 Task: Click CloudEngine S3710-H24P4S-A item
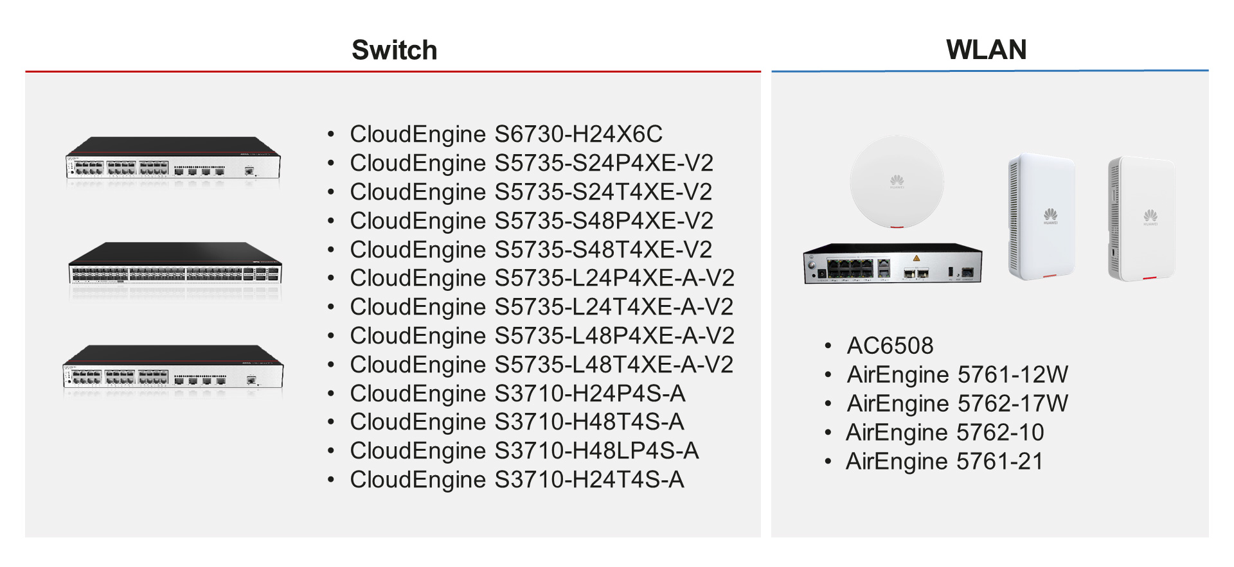[x=517, y=394]
